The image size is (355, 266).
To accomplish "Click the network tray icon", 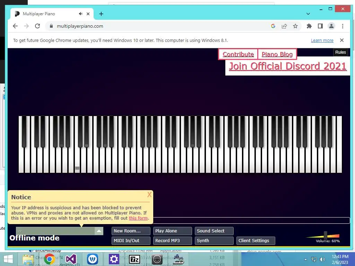I will click(314, 259).
